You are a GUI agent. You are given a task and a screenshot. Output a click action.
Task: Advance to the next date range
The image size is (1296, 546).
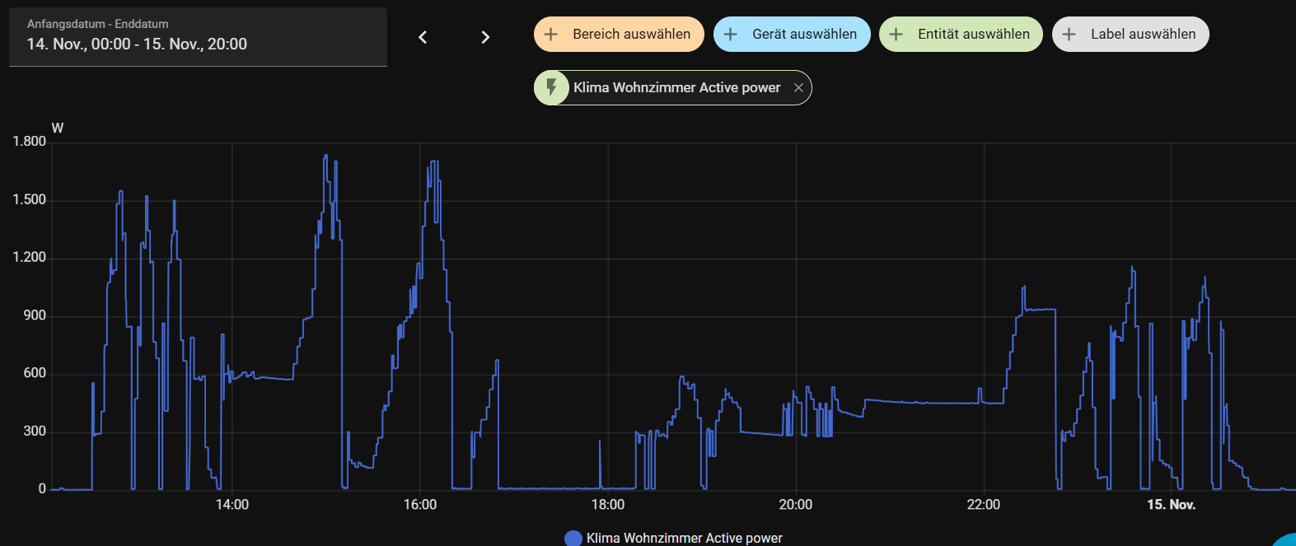click(x=485, y=37)
